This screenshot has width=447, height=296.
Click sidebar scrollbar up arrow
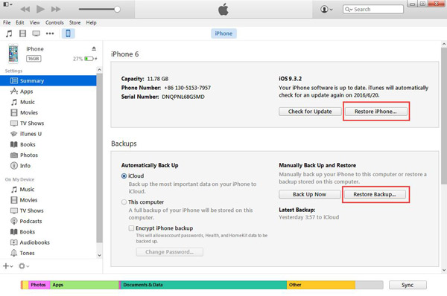[x=99, y=70]
